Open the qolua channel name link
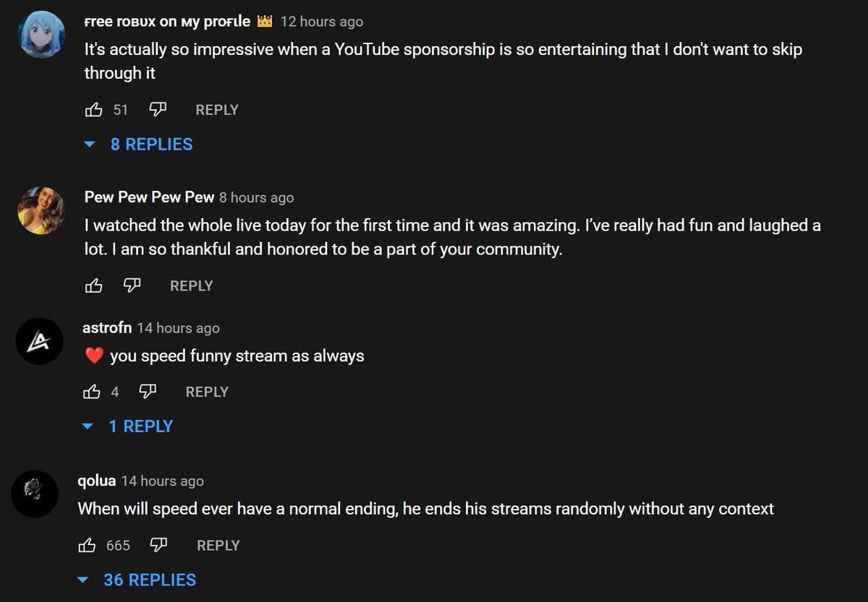This screenshot has width=868, height=602. (x=97, y=481)
